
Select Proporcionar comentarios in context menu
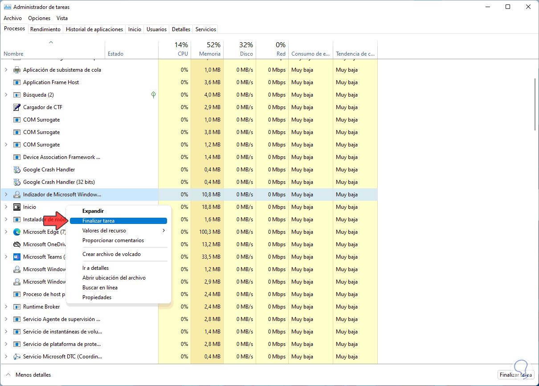(x=118, y=240)
